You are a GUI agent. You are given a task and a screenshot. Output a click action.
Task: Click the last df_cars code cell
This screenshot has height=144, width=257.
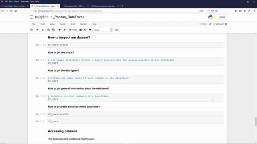pyautogui.click(x=135, y=121)
